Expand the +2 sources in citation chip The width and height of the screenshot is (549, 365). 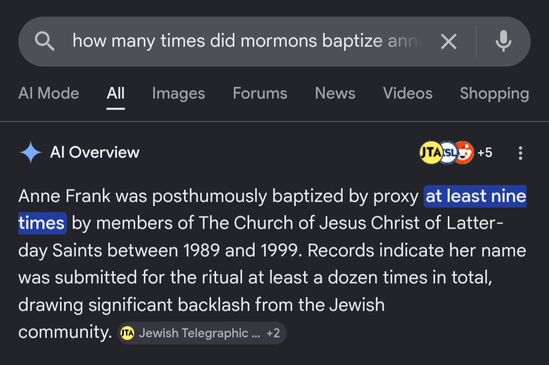click(x=273, y=333)
